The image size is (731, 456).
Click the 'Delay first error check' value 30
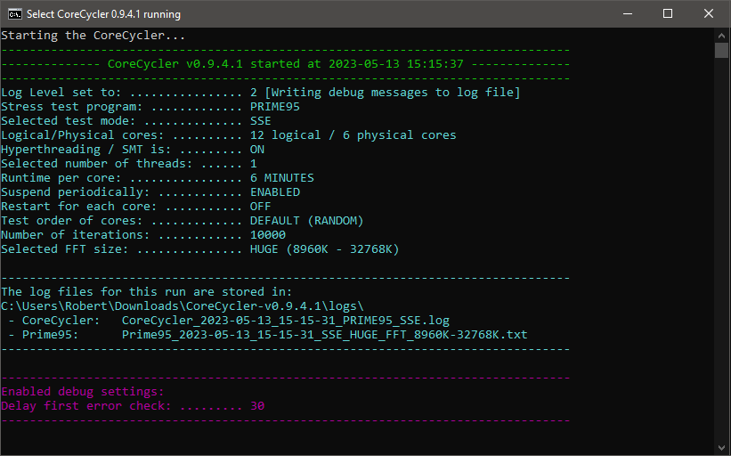256,406
